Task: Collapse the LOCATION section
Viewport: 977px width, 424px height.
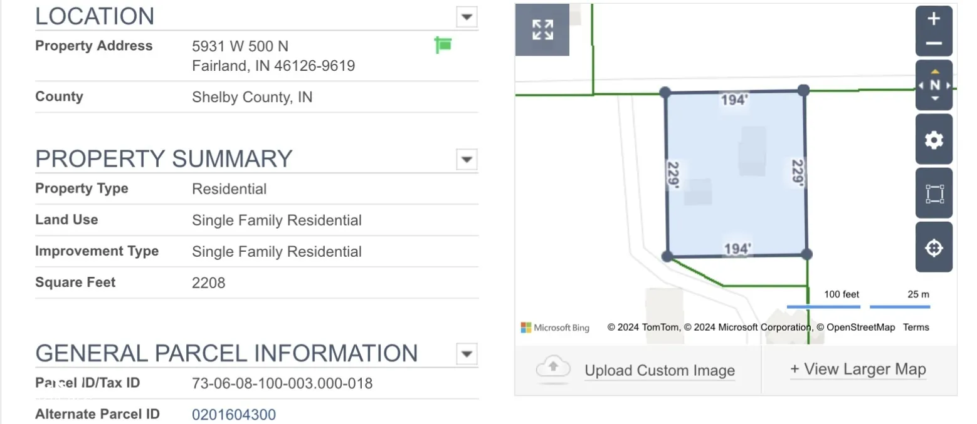Action: 466,17
